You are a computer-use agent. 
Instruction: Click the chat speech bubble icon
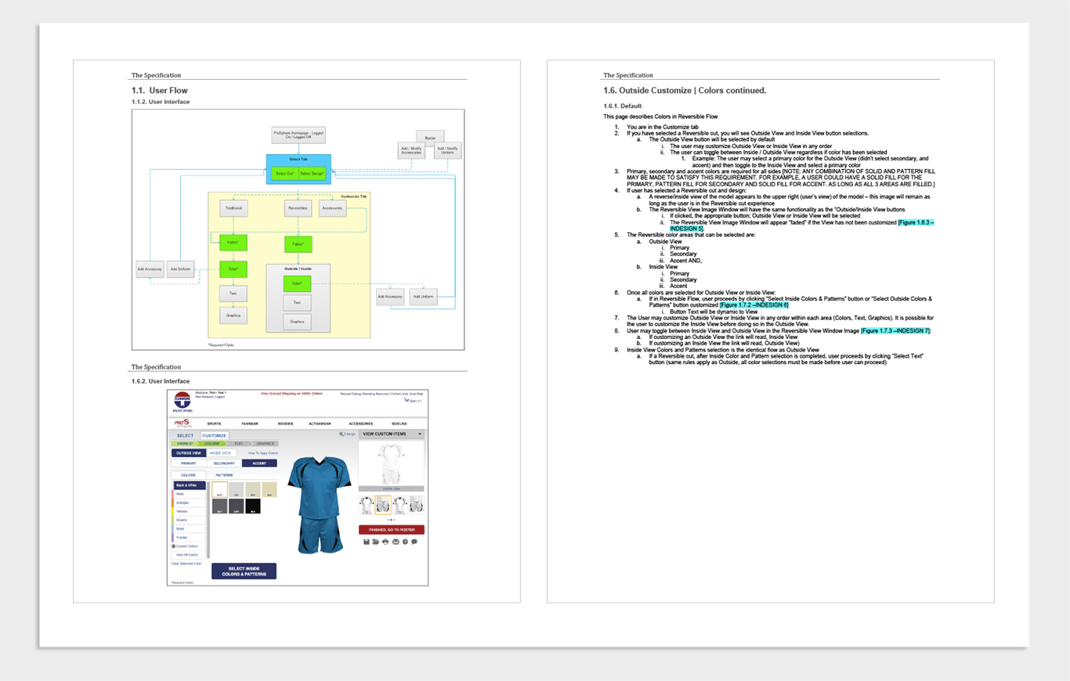[x=414, y=542]
